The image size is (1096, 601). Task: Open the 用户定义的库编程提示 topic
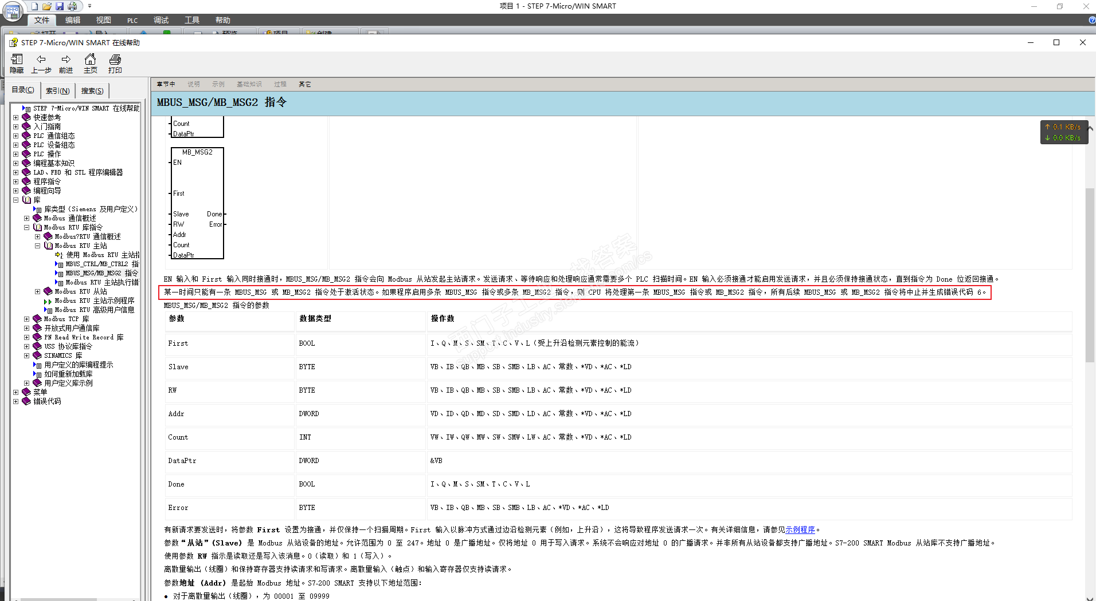tap(79, 365)
